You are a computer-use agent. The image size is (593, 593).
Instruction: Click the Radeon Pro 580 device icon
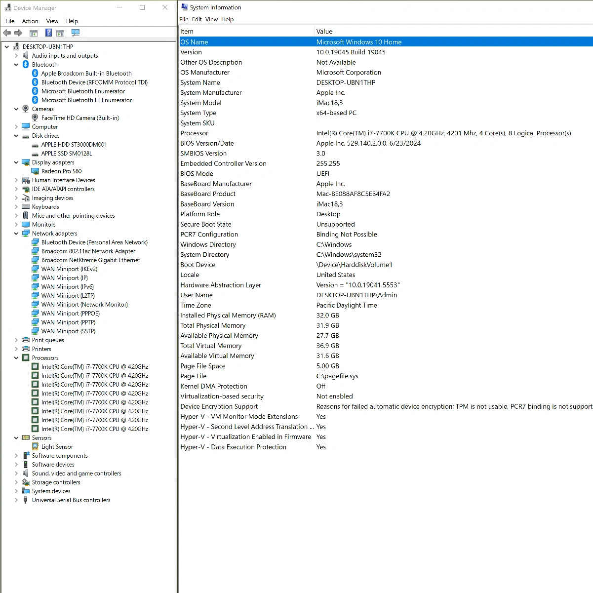pos(35,171)
